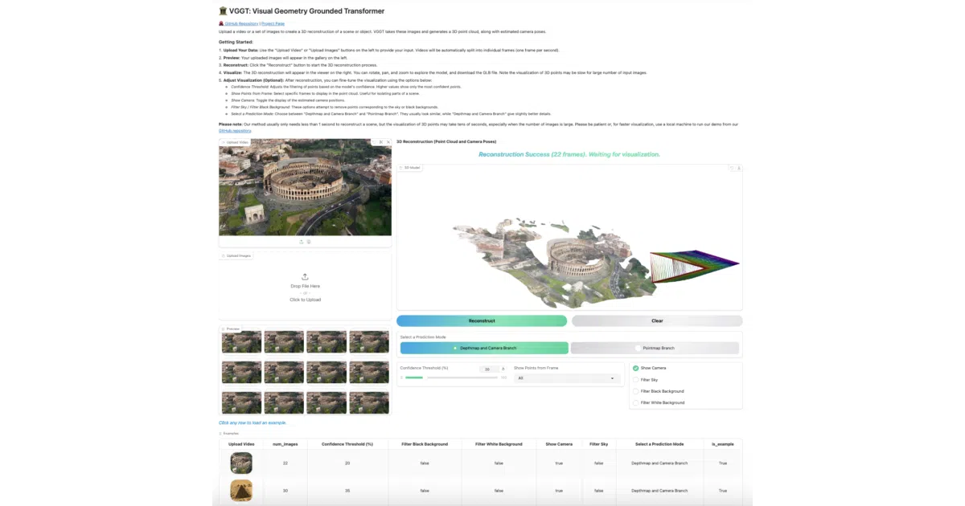Enable Filter Black Background checkbox
This screenshot has width=965, height=506.
(635, 391)
